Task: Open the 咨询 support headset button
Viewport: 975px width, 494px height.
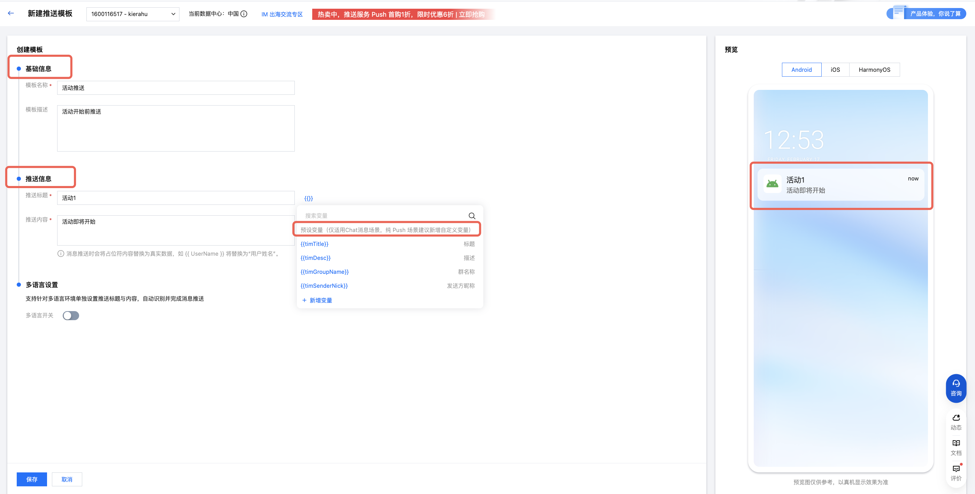Action: (x=955, y=388)
